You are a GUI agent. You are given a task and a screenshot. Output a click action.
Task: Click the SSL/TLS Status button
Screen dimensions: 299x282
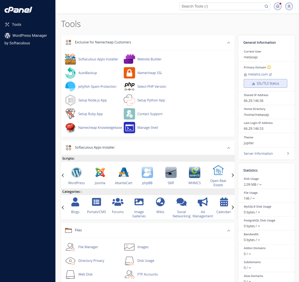pyautogui.click(x=265, y=83)
